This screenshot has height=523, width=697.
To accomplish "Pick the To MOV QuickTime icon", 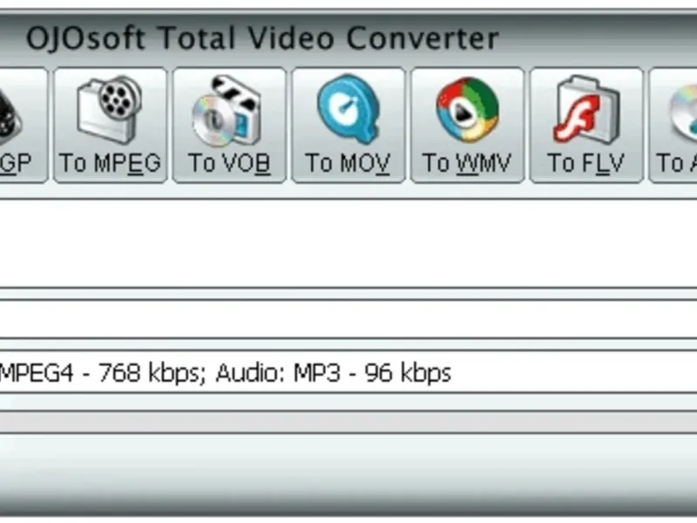I will (348, 125).
